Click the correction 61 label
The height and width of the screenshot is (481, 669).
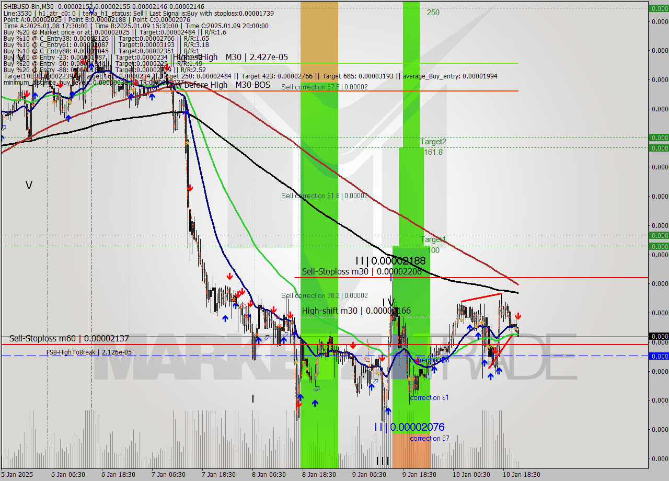click(x=429, y=398)
